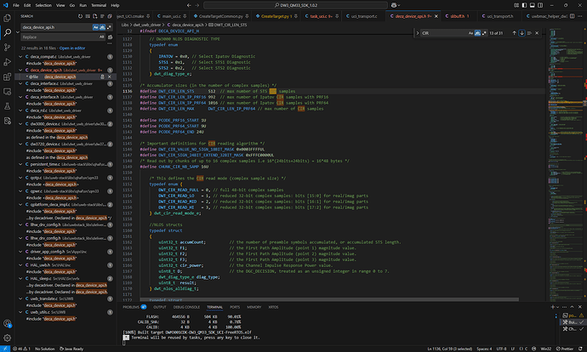Toggle Match Whole Word in sidebar search box
This screenshot has width=587, height=352.
102,27
